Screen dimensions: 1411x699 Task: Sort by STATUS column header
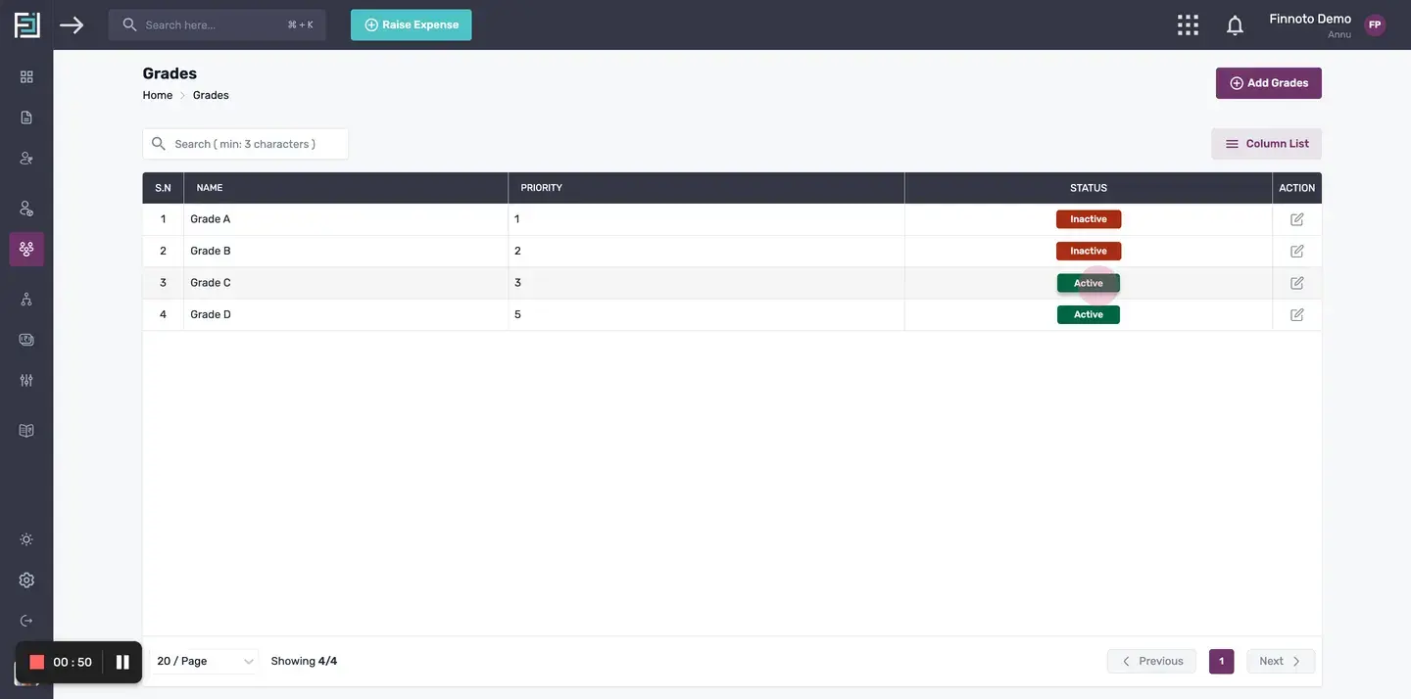(1089, 188)
